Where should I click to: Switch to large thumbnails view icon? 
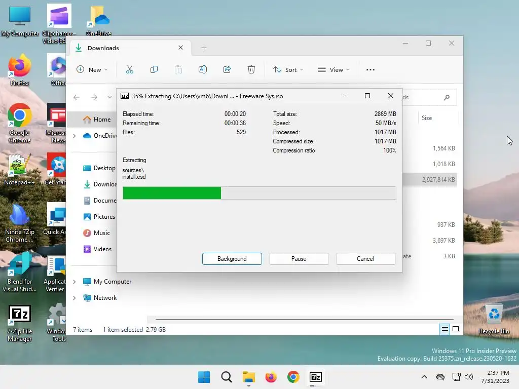pyautogui.click(x=456, y=329)
